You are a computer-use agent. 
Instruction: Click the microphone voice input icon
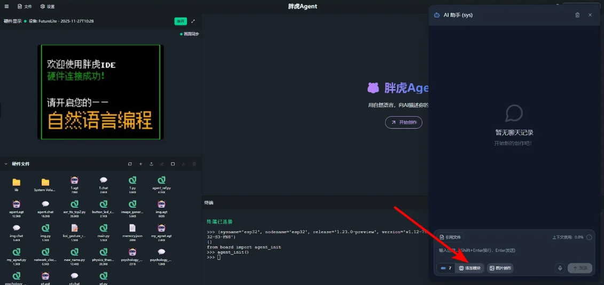point(560,268)
